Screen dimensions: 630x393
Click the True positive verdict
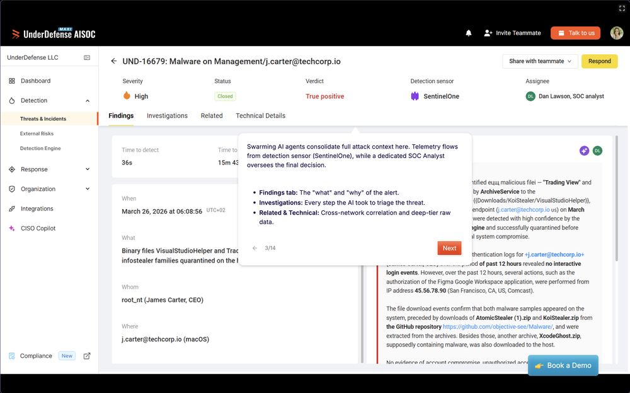(x=324, y=96)
